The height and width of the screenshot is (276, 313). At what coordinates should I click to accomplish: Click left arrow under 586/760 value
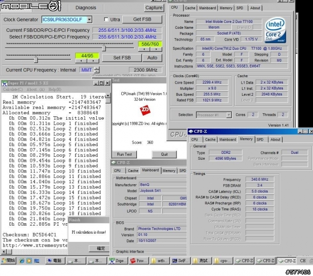click(x=144, y=49)
